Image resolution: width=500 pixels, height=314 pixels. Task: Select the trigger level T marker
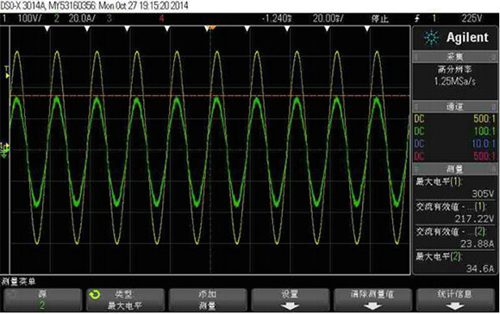point(7,72)
